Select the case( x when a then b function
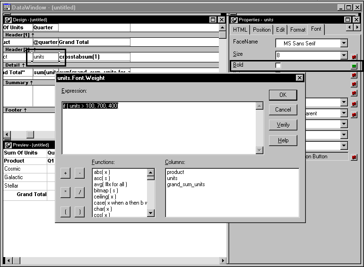This screenshot has height=267, width=364. [x=120, y=203]
